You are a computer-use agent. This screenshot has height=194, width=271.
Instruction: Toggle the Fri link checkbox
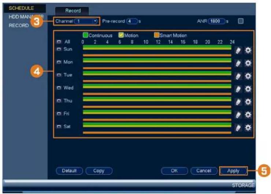[x=59, y=114]
